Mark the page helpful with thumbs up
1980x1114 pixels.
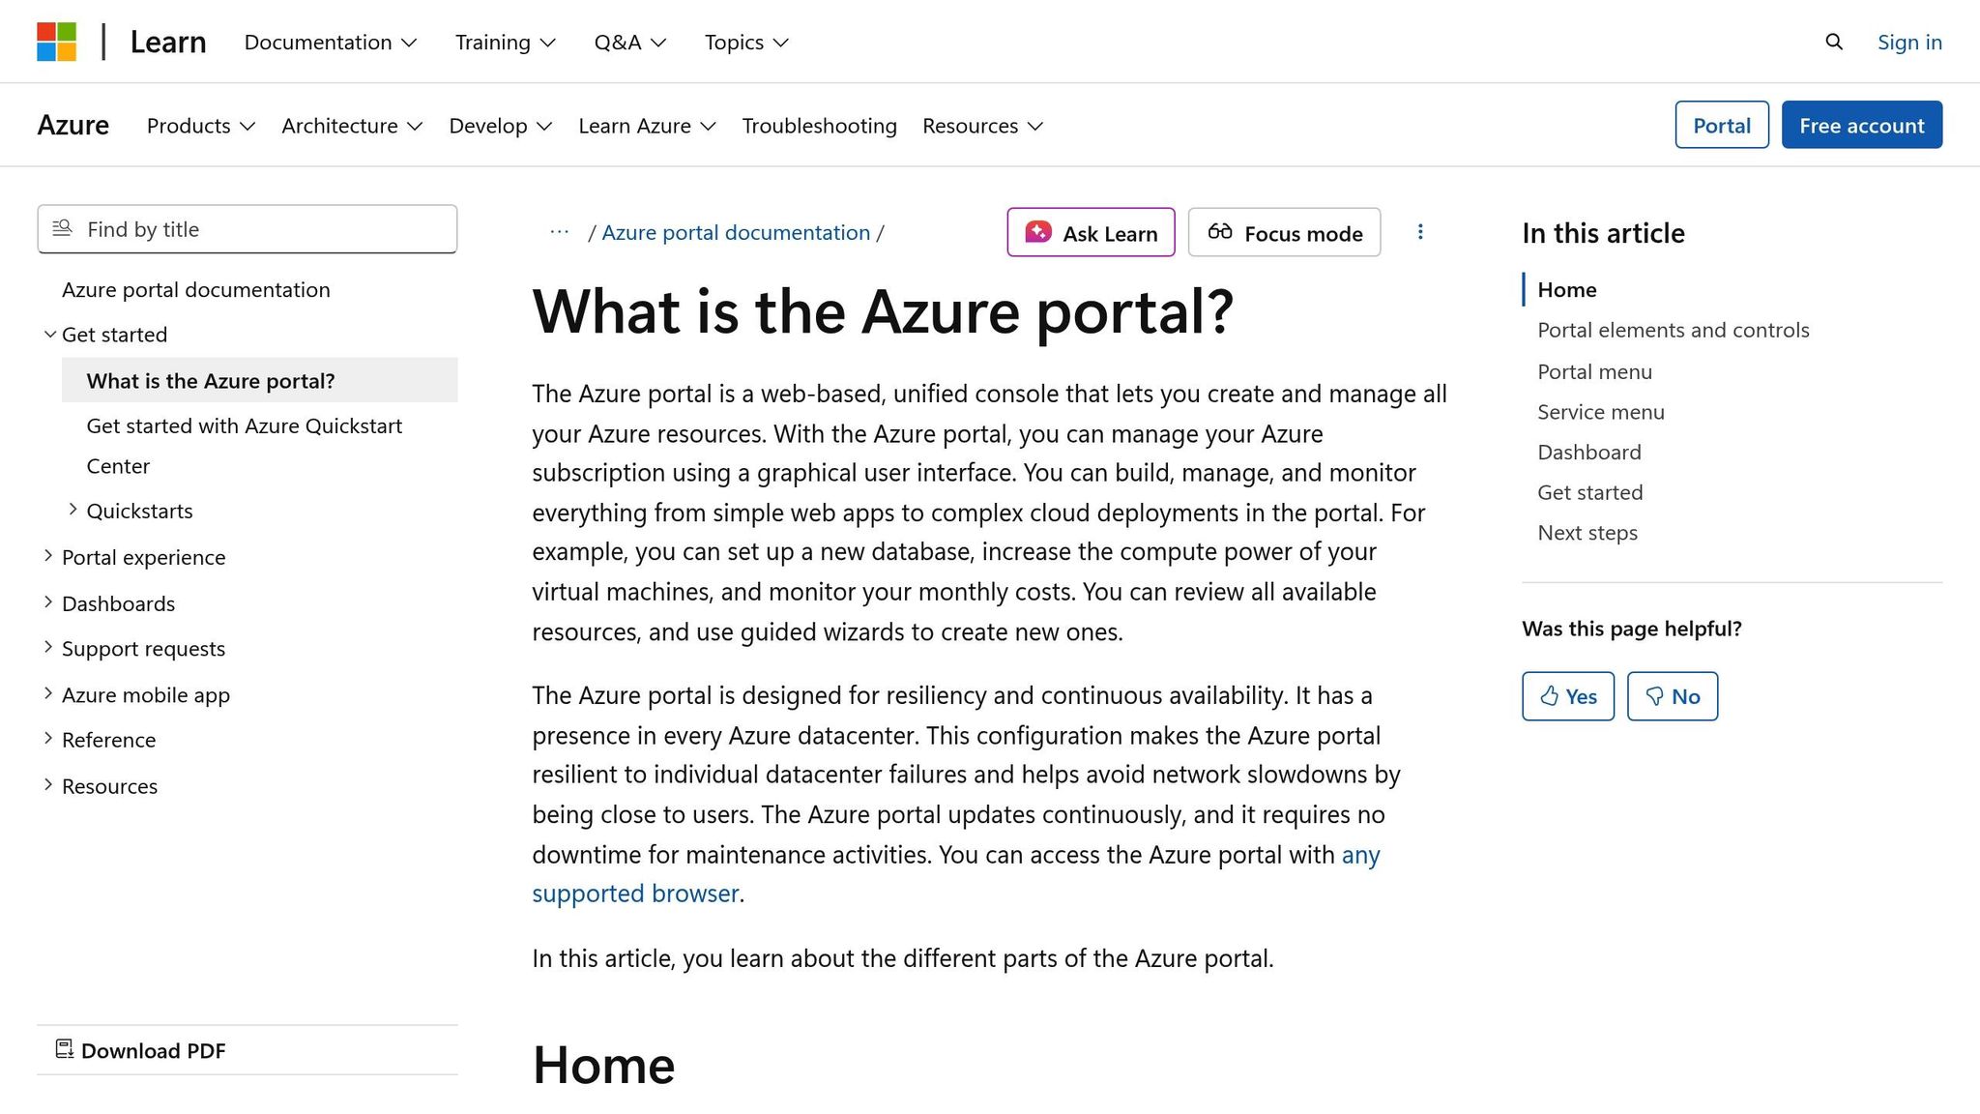pyautogui.click(x=1567, y=695)
